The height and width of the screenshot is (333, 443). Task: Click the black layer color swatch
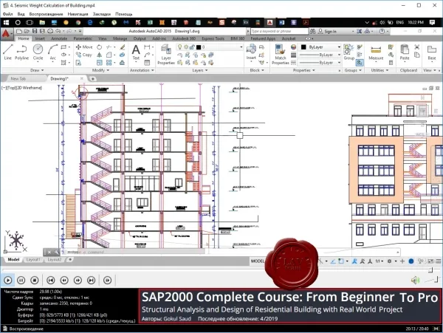tap(199, 47)
